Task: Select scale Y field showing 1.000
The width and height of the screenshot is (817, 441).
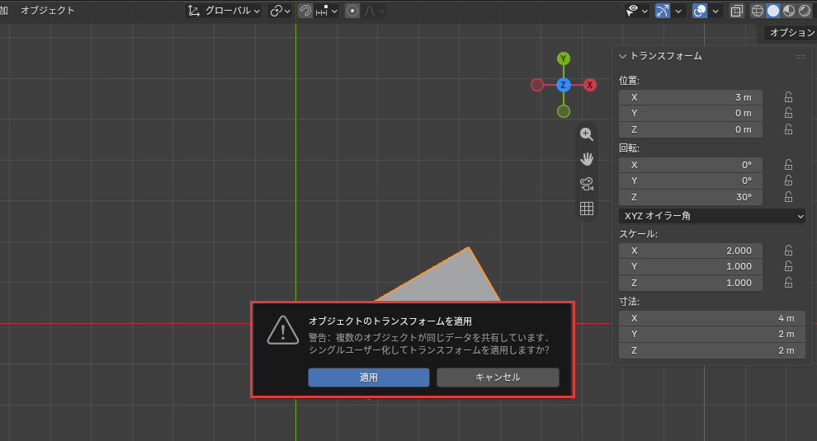Action: tap(691, 266)
